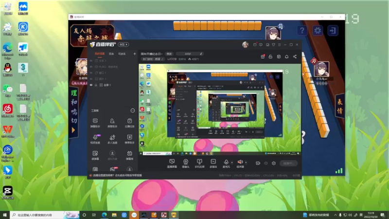This screenshot has height=219, width=389.
Task: Open the messages mail icon
Action: pos(255,45)
